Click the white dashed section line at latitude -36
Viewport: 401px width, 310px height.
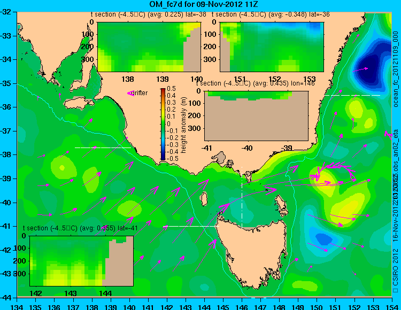click(352, 95)
